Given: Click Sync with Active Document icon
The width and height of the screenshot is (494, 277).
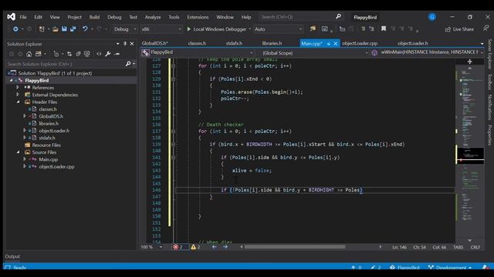Looking at the screenshot, I should click(x=69, y=54).
